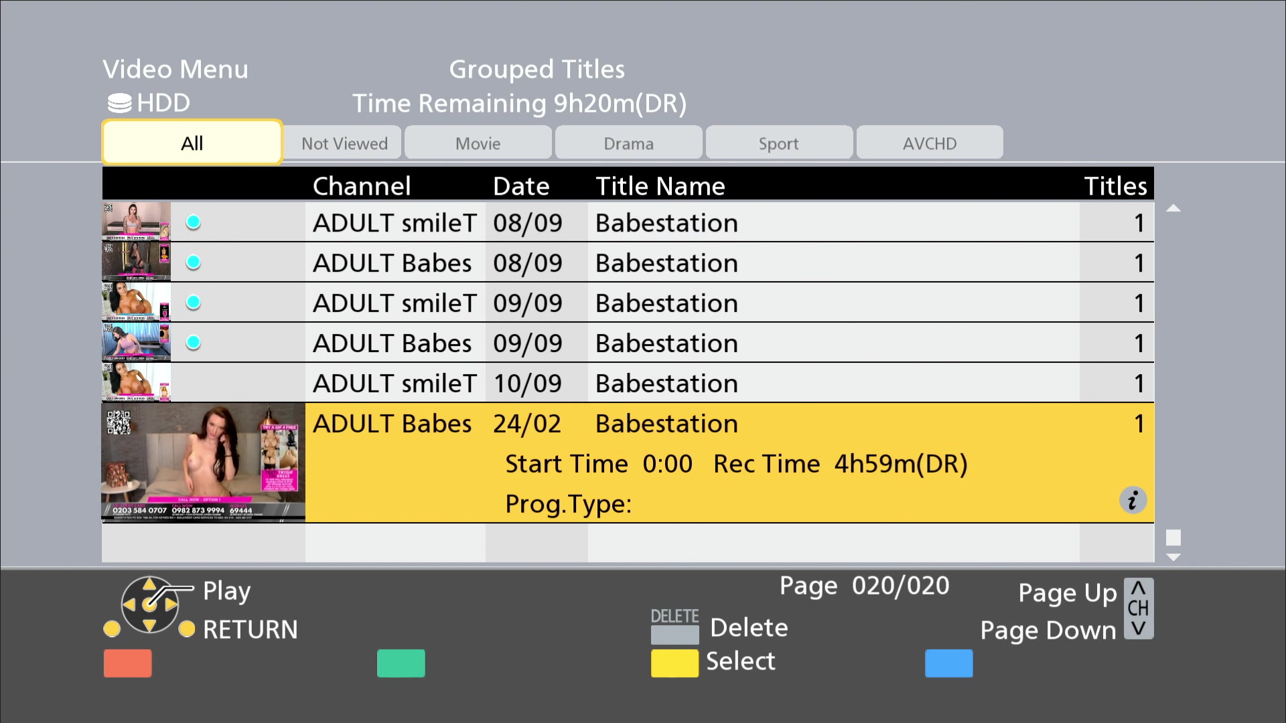Click Rec Time 4h59m(DR) text
Image resolution: width=1286 pixels, height=723 pixels.
841,464
